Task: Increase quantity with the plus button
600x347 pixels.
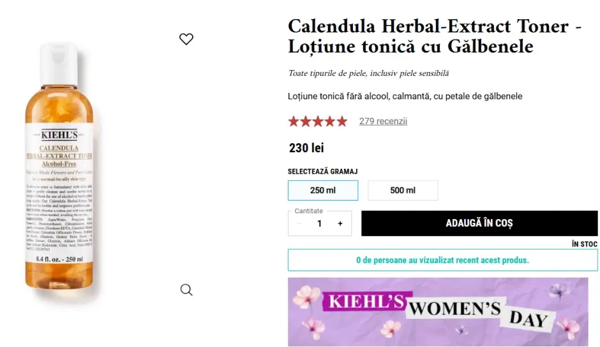Action: [340, 223]
